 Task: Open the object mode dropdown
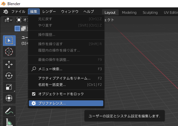coord(21,20)
